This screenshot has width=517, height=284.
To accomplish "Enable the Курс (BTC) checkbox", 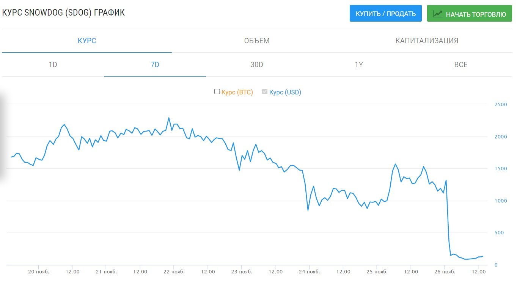I will coord(217,91).
